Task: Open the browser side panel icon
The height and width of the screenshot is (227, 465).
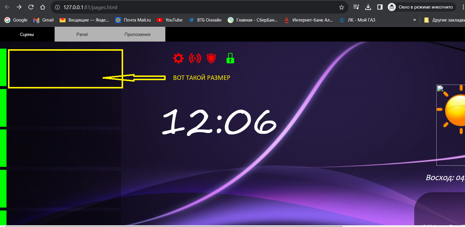Action: [x=380, y=7]
